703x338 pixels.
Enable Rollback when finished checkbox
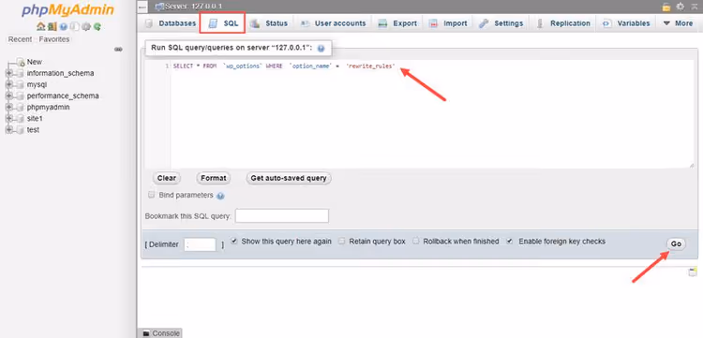(x=415, y=241)
